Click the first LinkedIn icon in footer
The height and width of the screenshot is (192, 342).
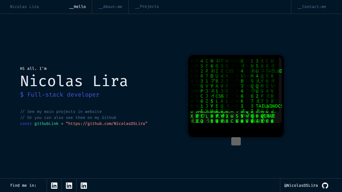(x=54, y=185)
